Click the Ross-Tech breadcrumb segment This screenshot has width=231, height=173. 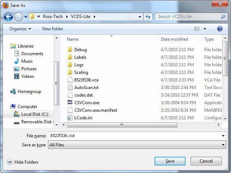(53, 17)
